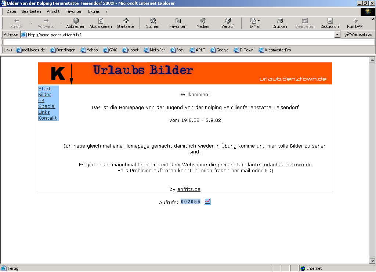This screenshot has height=272, width=376.
Task: Stop loading with Abbrechen icon
Action: click(76, 23)
